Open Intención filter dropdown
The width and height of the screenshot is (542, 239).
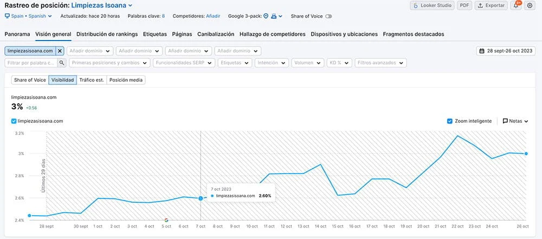pyautogui.click(x=272, y=63)
